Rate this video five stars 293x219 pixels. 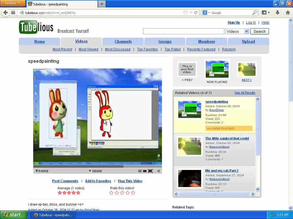click(x=133, y=193)
